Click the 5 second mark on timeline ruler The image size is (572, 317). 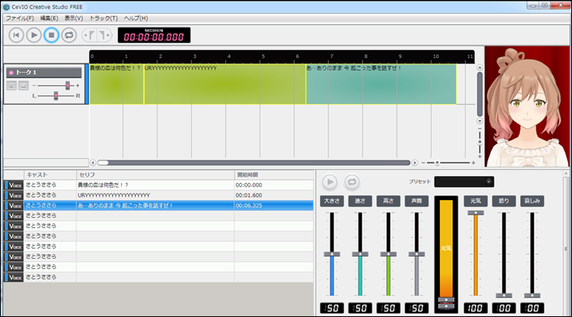263,57
